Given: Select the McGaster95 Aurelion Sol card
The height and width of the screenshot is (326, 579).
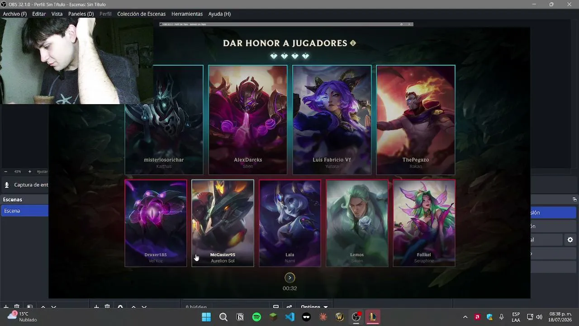Looking at the screenshot, I should tap(223, 223).
